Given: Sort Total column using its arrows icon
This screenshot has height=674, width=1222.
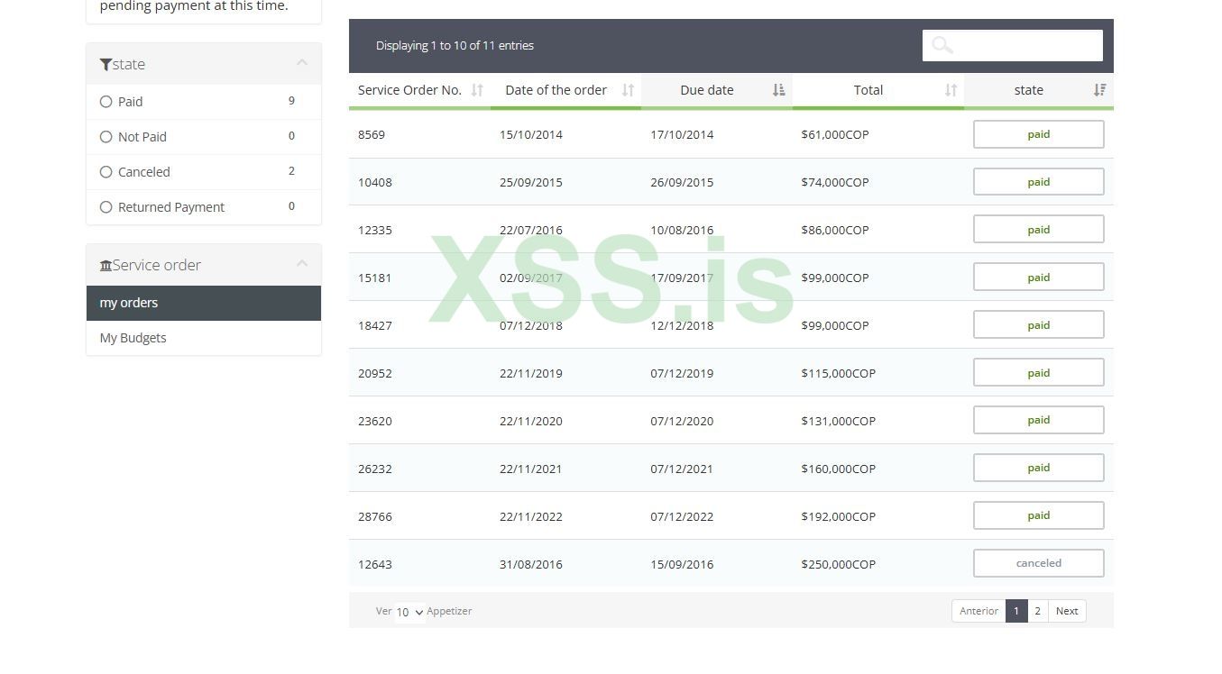Looking at the screenshot, I should pos(951,90).
